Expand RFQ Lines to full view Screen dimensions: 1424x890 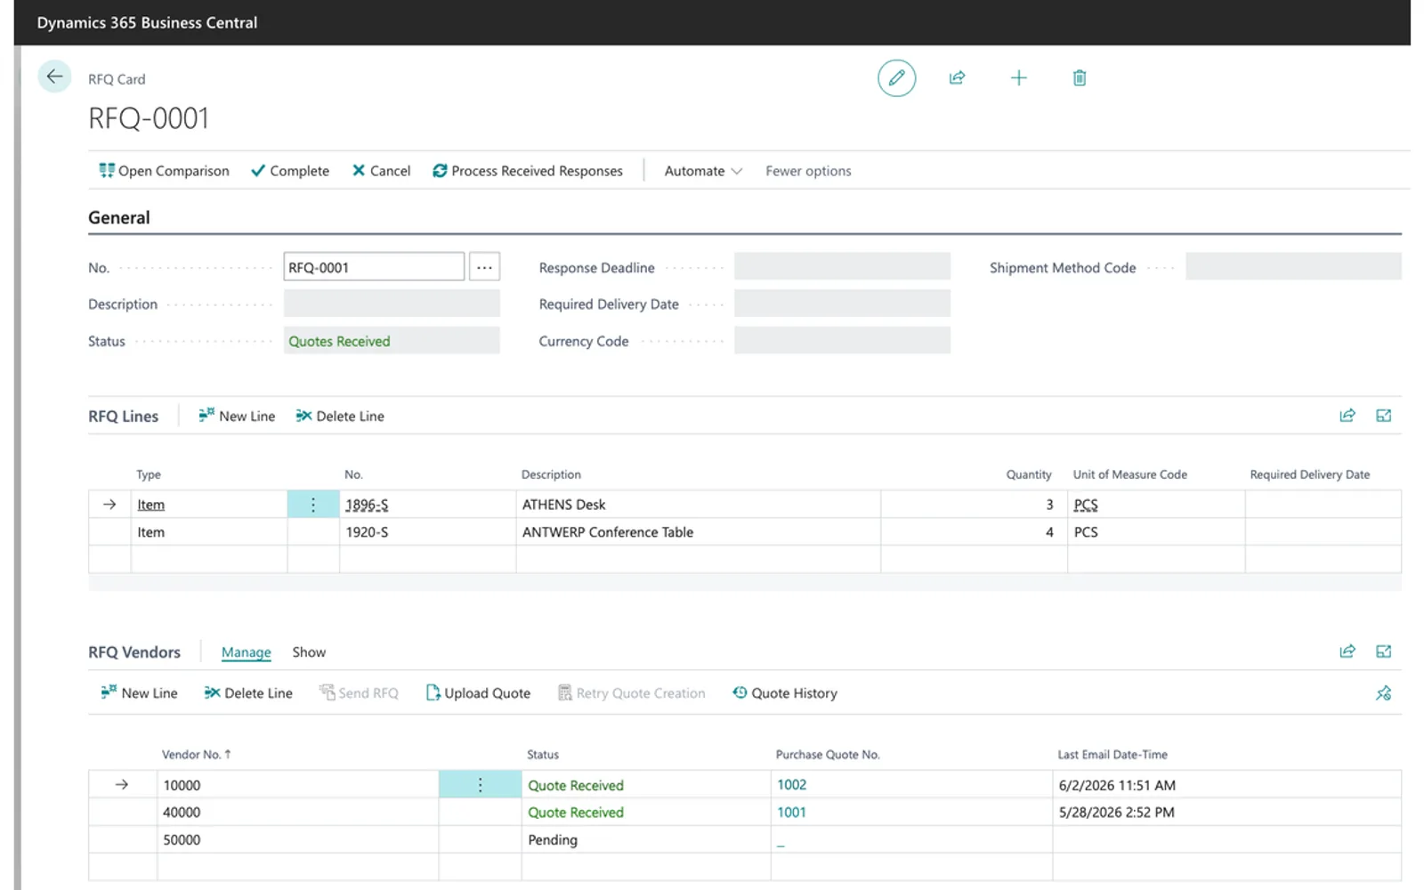(1383, 416)
